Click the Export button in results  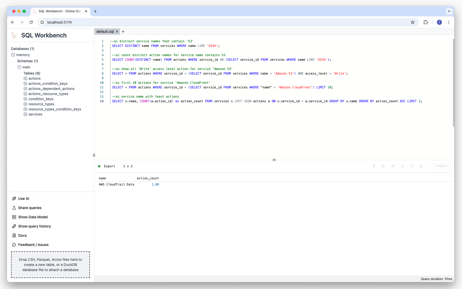click(x=109, y=166)
